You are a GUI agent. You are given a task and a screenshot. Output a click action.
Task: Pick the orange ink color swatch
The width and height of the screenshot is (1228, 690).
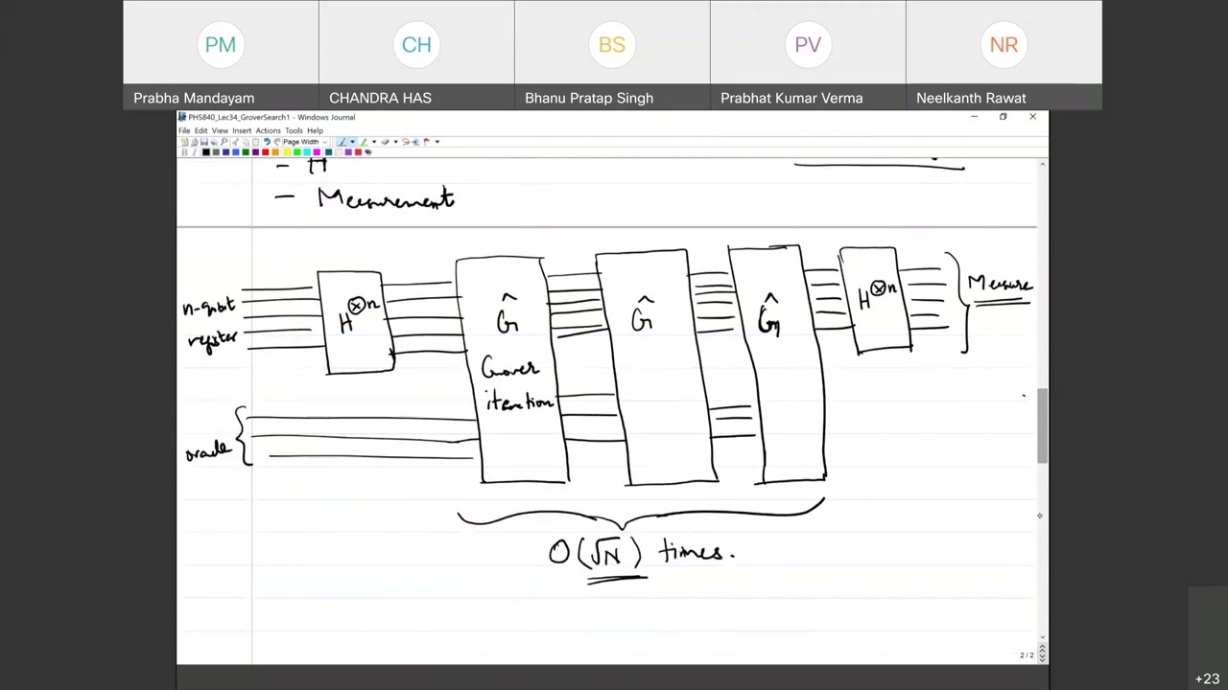(x=275, y=152)
